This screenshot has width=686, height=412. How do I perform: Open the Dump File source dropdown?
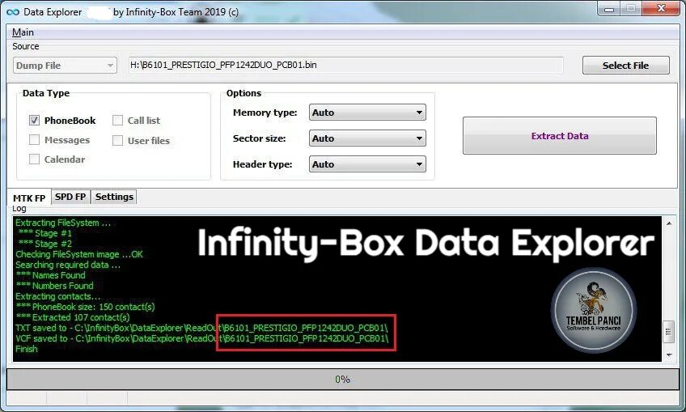click(x=66, y=66)
